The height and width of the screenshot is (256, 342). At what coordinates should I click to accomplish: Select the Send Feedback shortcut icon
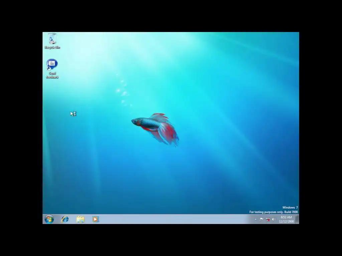coord(52,69)
